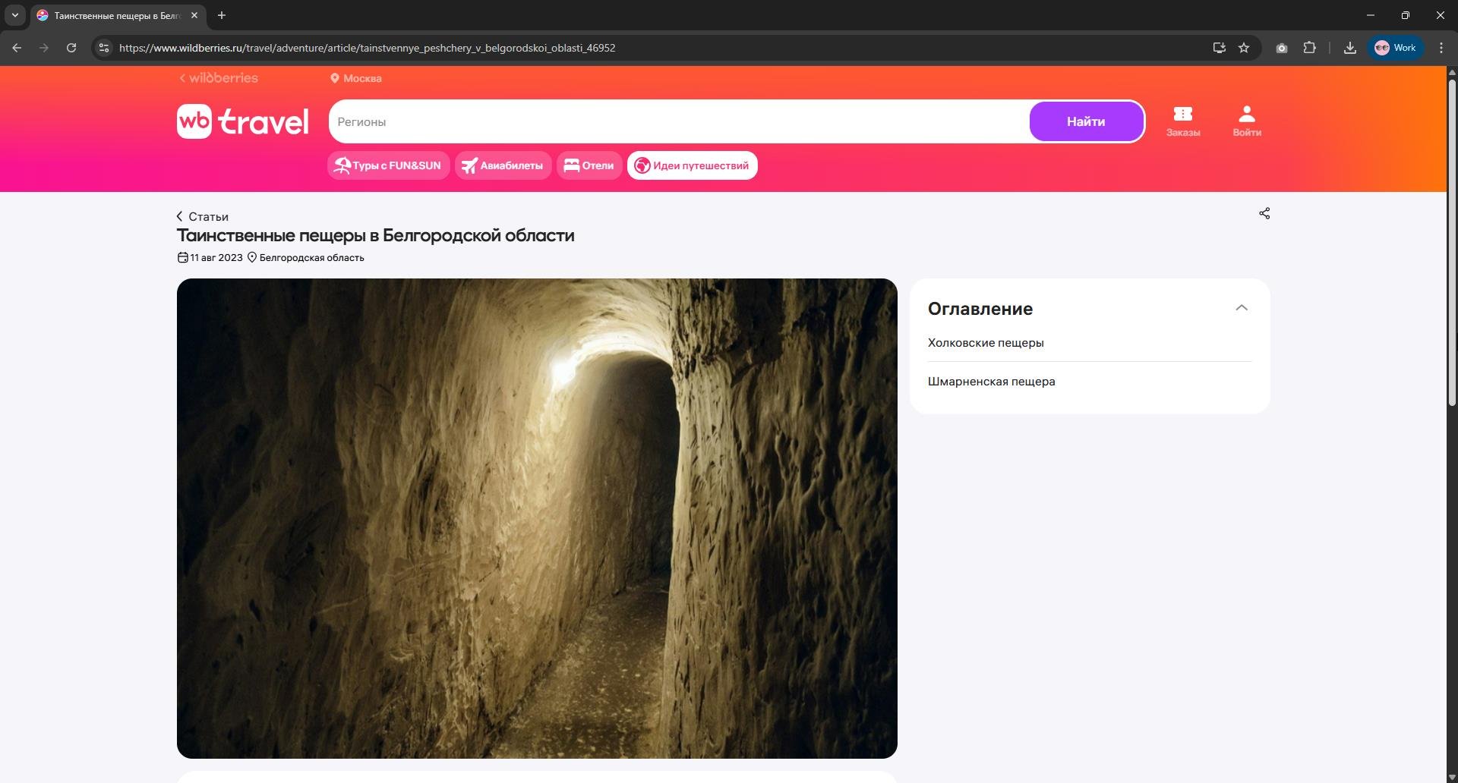Click the Регионы search input field

[678, 121]
